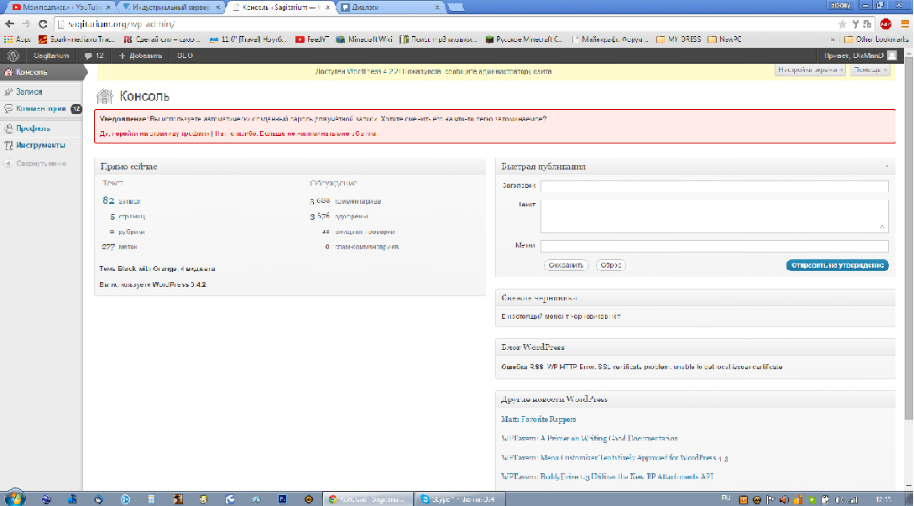Viewport: 914px width, 506px height.
Task: Click the RU language indicator in taskbar
Action: pos(726,499)
